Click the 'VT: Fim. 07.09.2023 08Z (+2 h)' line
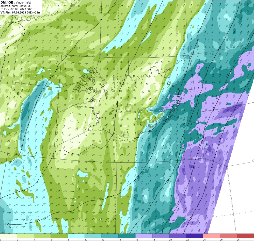The height and width of the screenshot is (241, 254). point(20,12)
